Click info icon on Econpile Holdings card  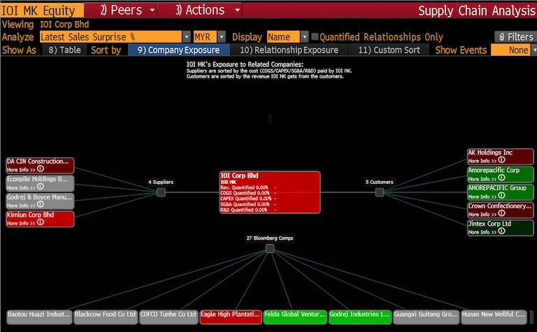41,187
